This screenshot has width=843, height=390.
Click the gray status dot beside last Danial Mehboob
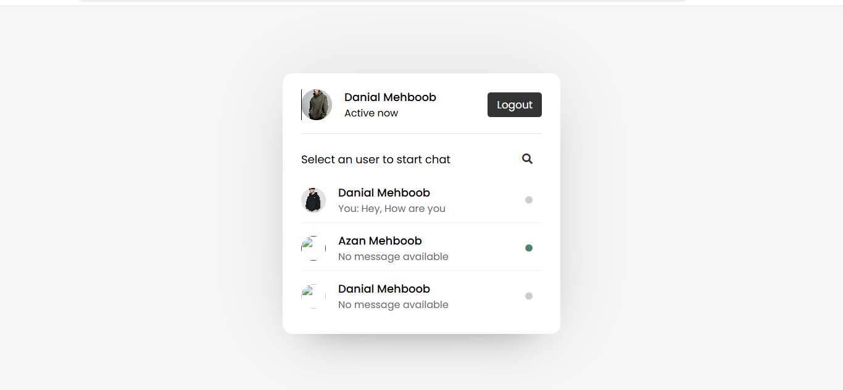(529, 296)
